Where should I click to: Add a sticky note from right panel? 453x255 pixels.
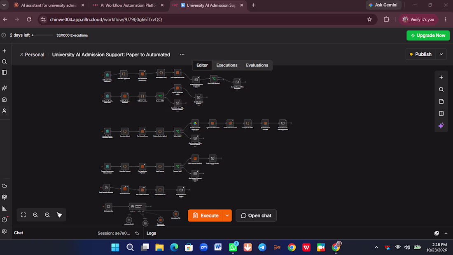tap(441, 102)
